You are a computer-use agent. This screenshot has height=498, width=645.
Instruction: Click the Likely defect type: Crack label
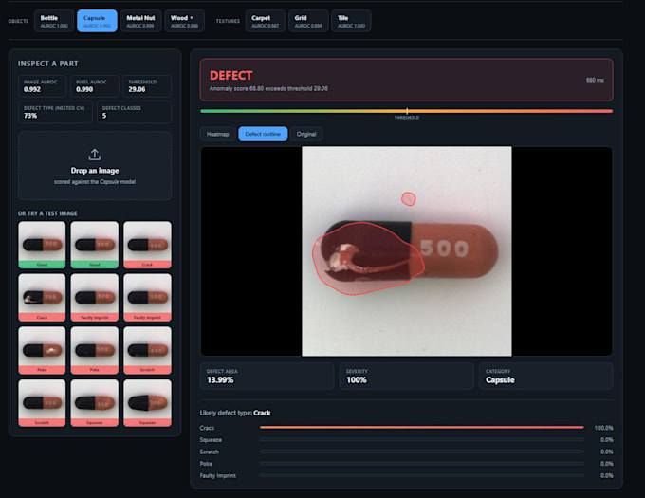point(235,413)
